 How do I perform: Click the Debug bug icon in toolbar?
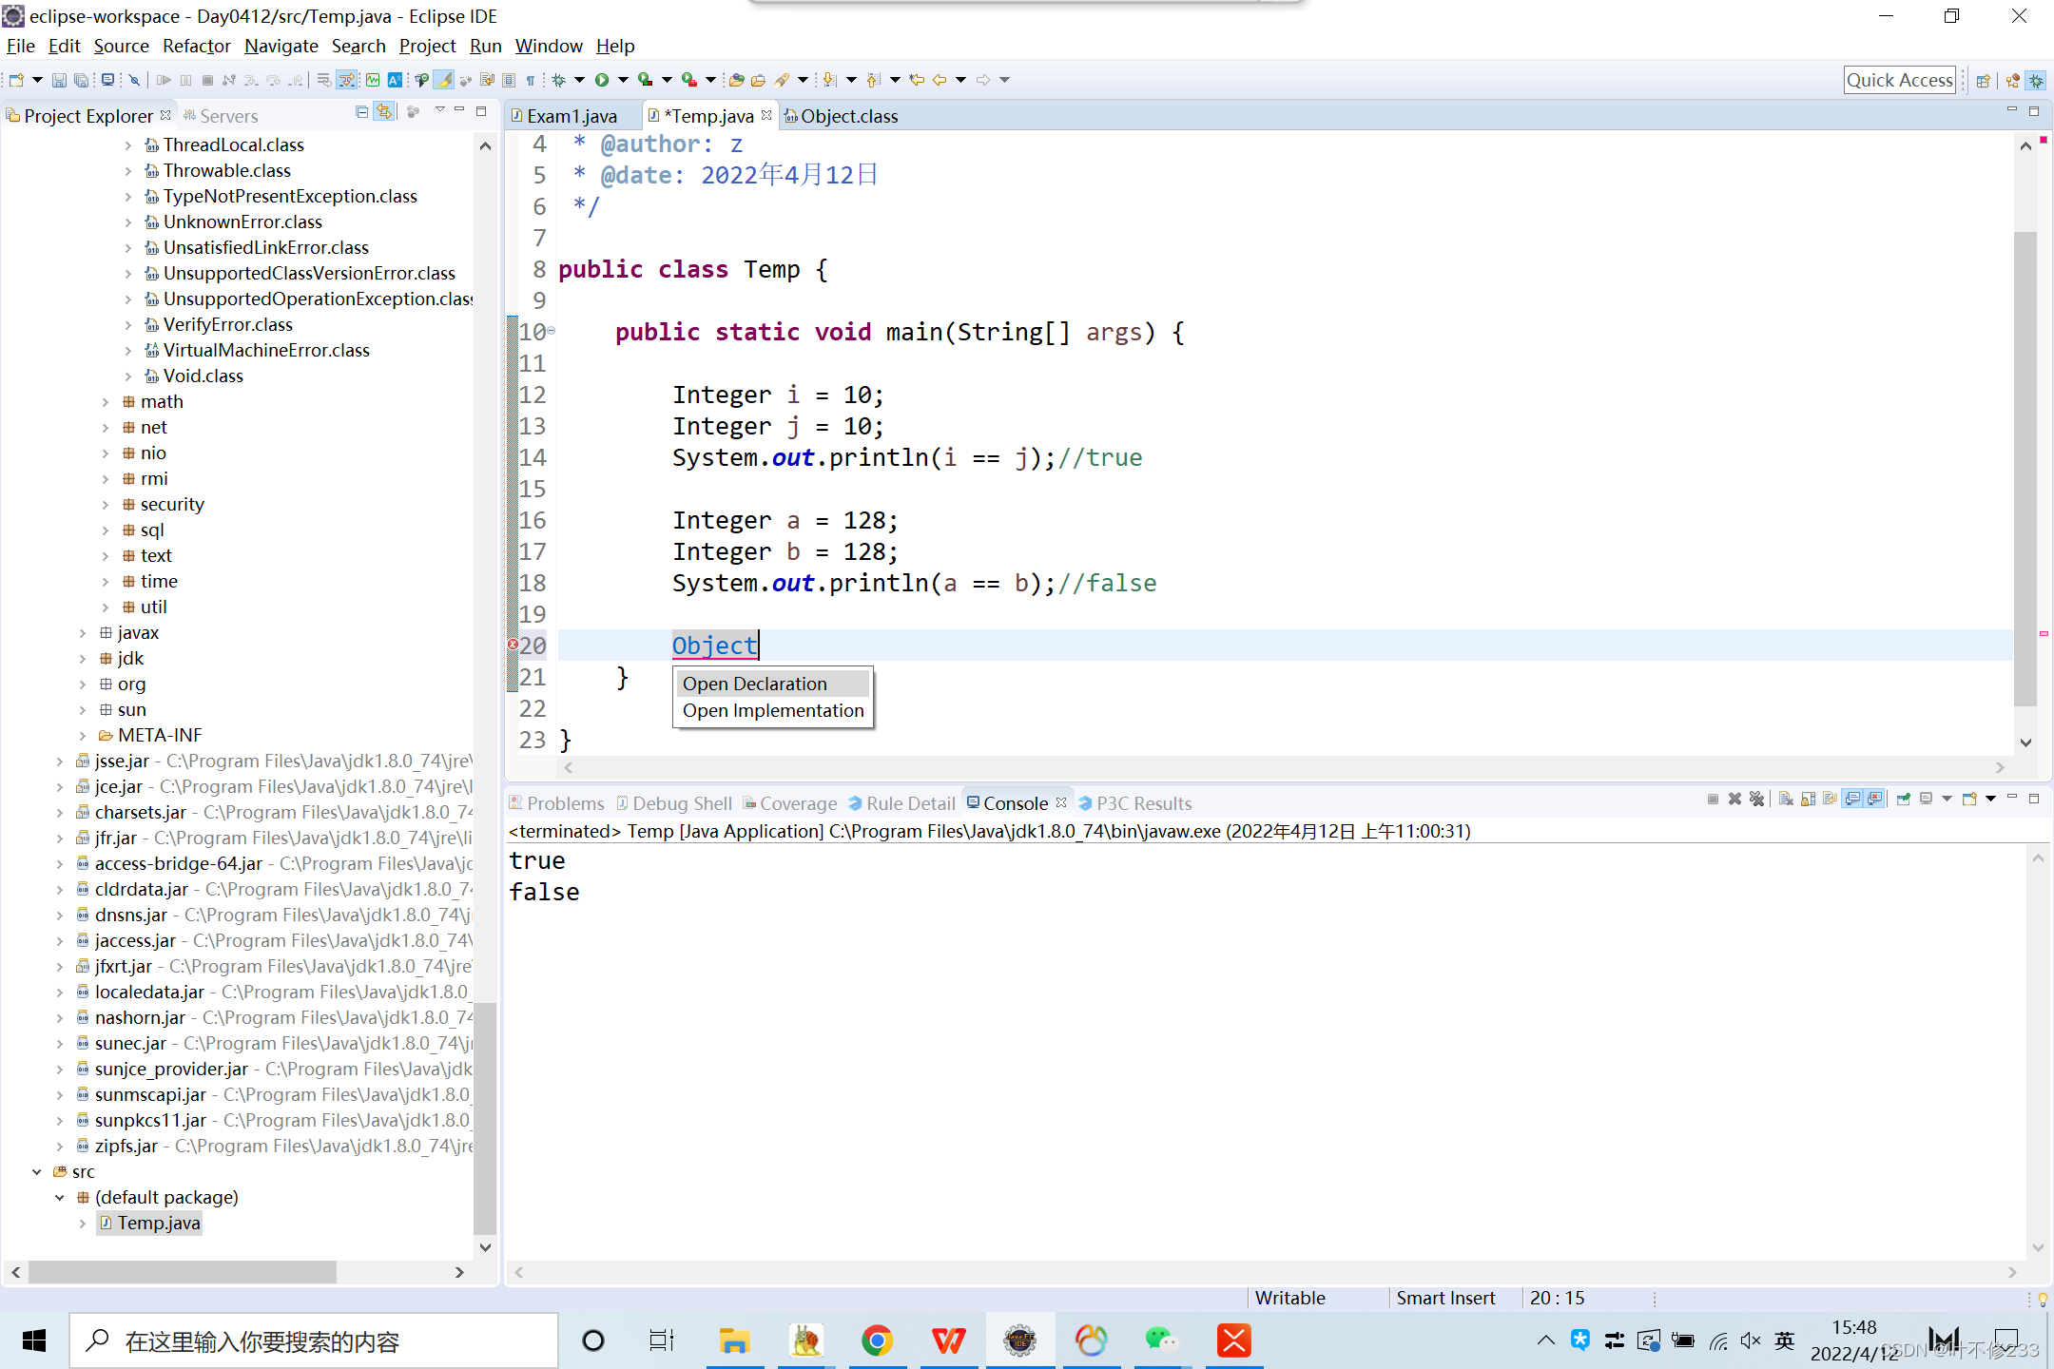point(559,80)
